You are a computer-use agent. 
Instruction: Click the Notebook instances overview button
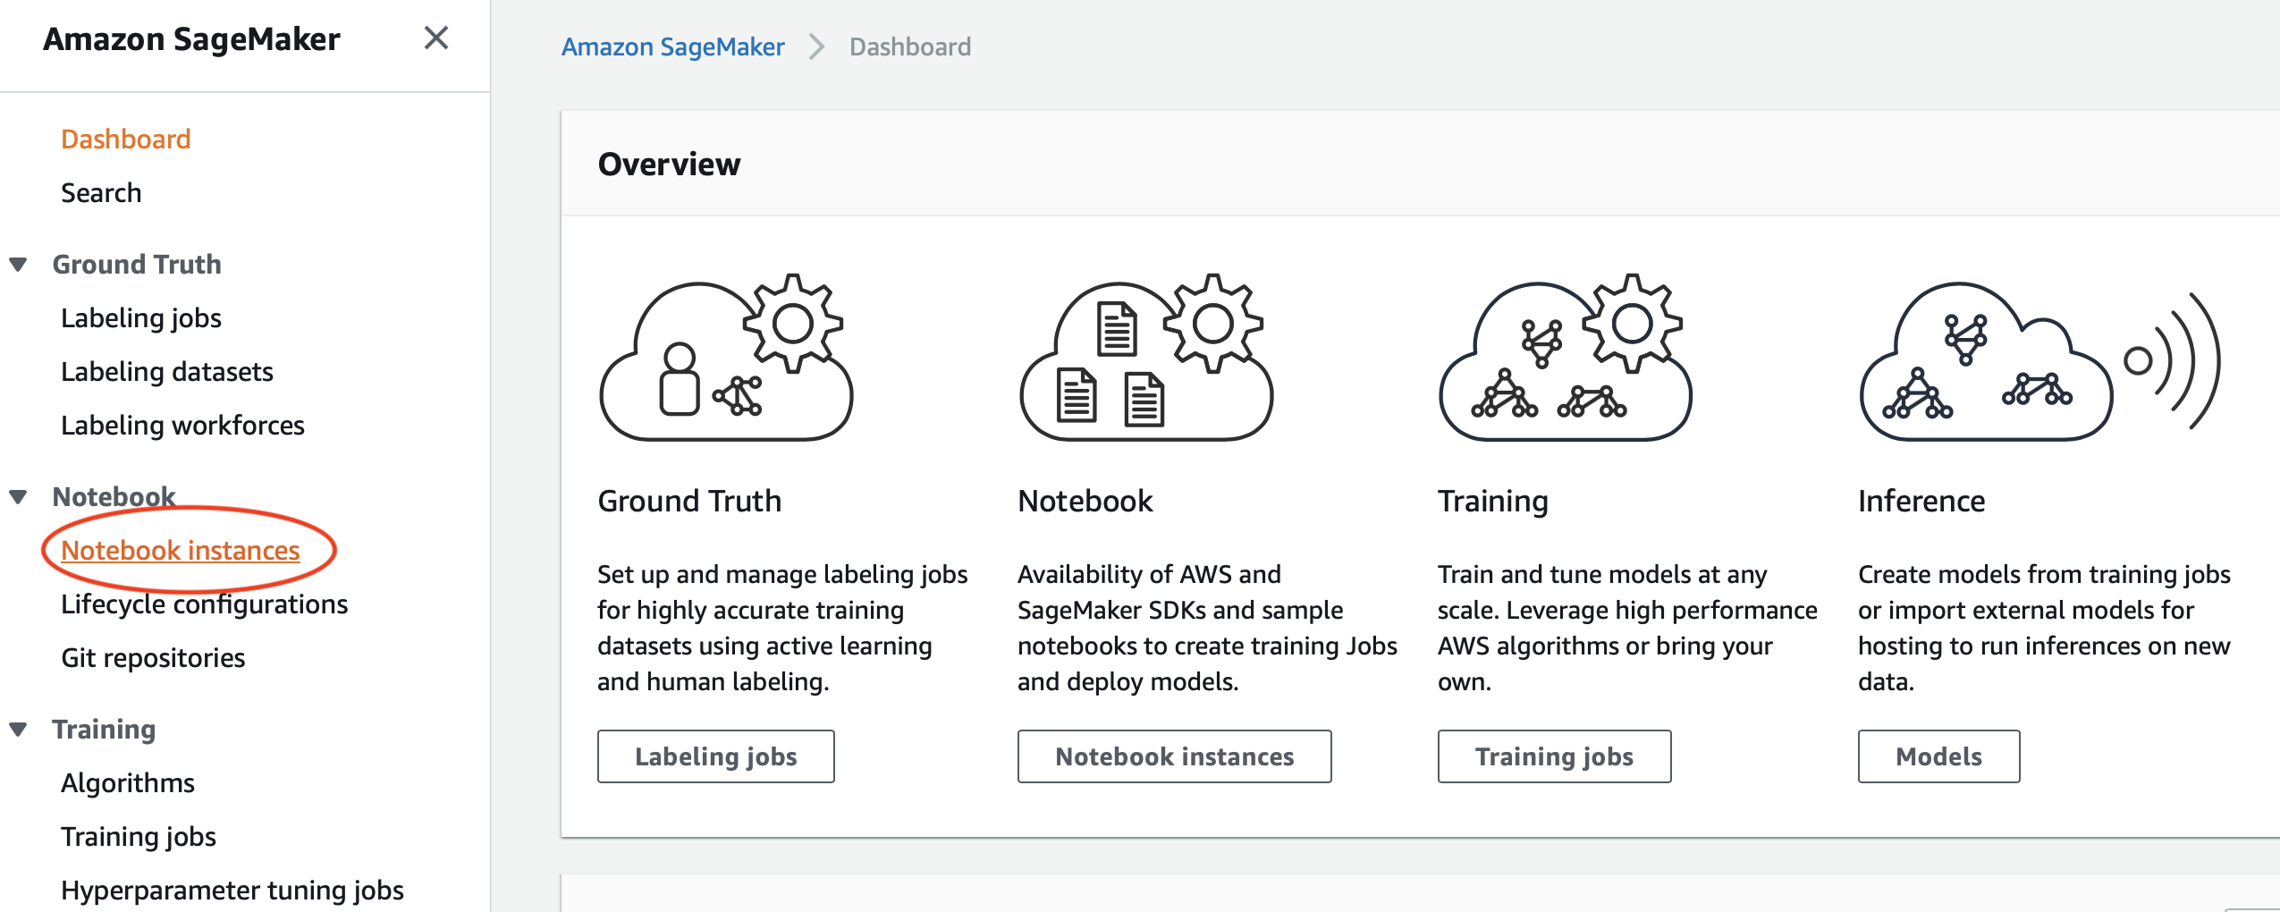pyautogui.click(x=1175, y=756)
